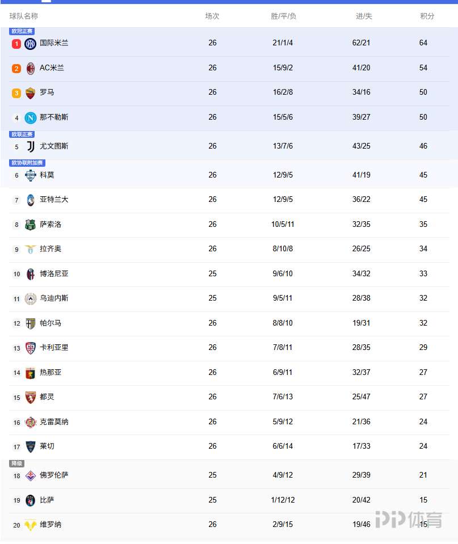
Task: Open the 拉齐奥 team name link
Action: [x=51, y=248]
